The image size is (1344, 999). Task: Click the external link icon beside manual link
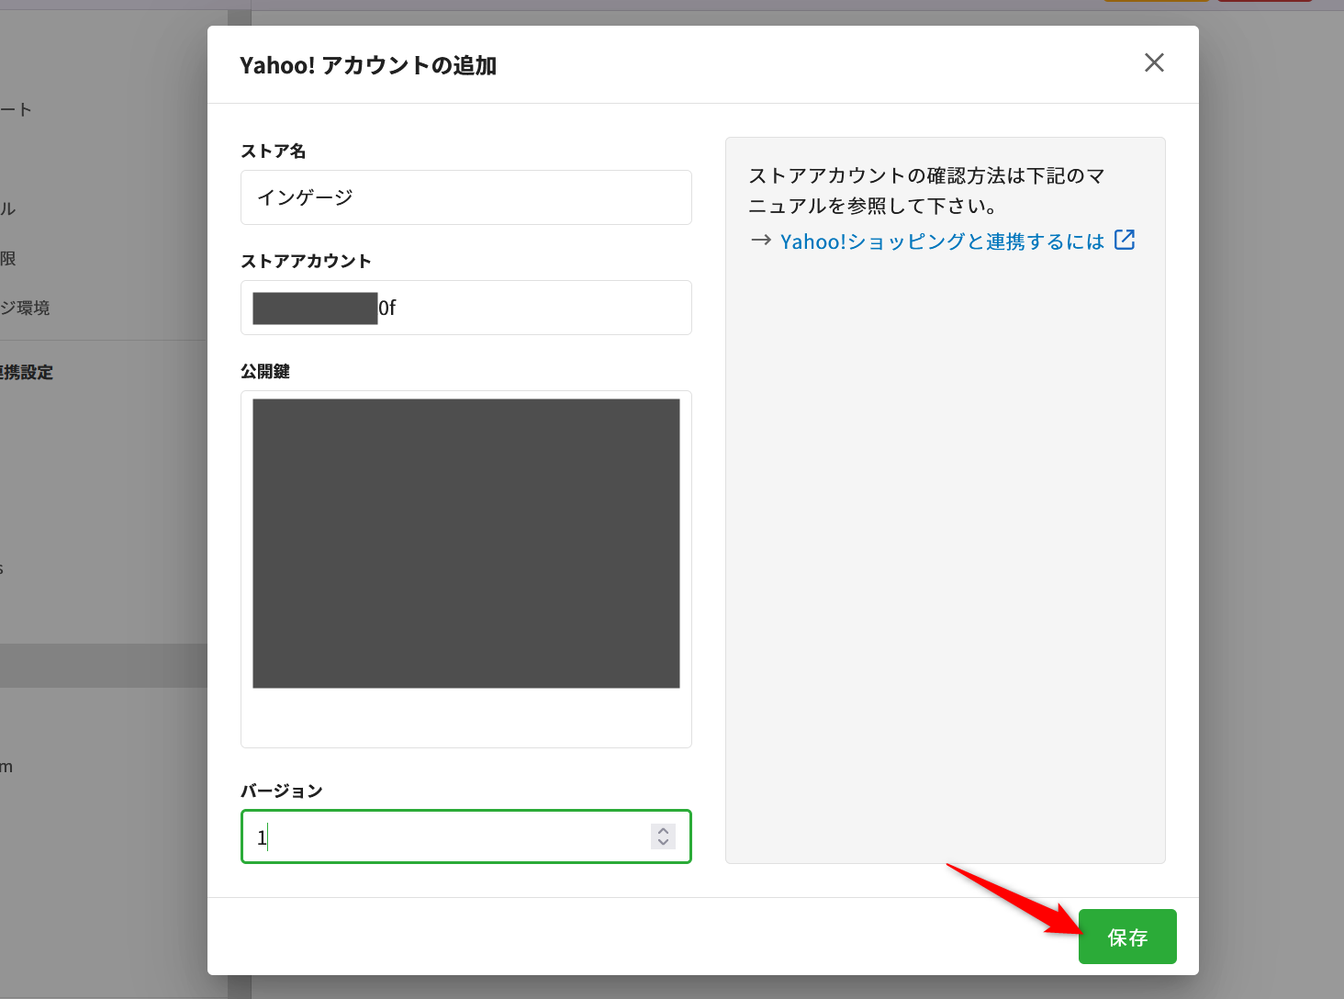(x=1125, y=240)
